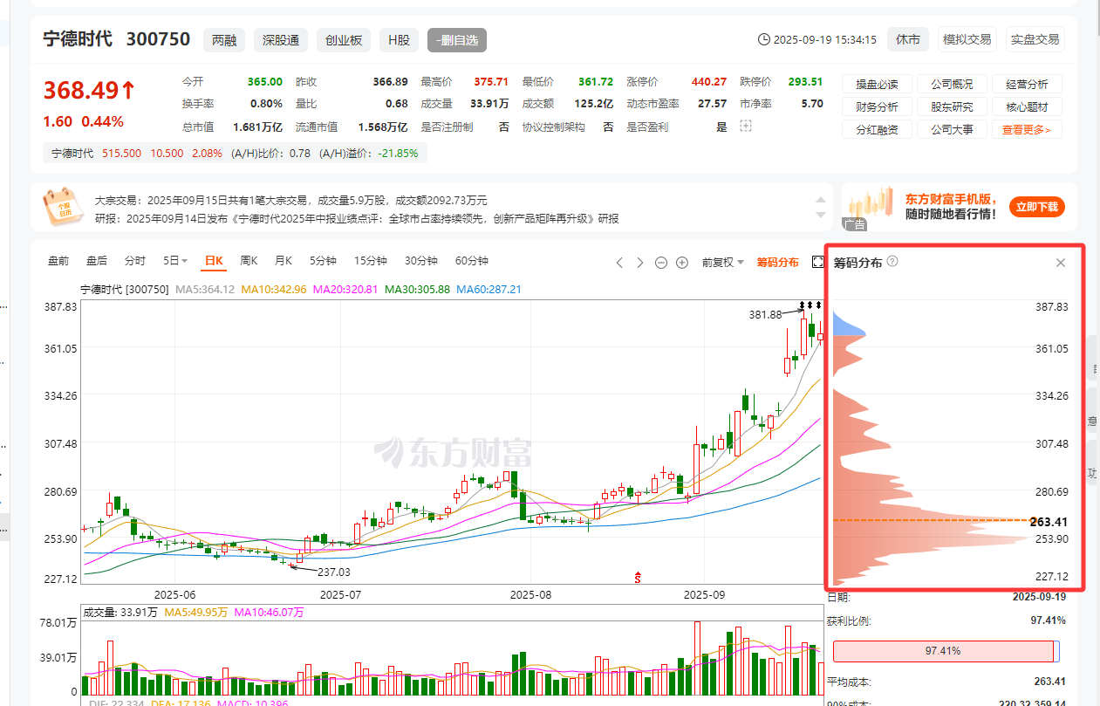Open the 研报 research report line
The image size is (1100, 706).
point(357,218)
